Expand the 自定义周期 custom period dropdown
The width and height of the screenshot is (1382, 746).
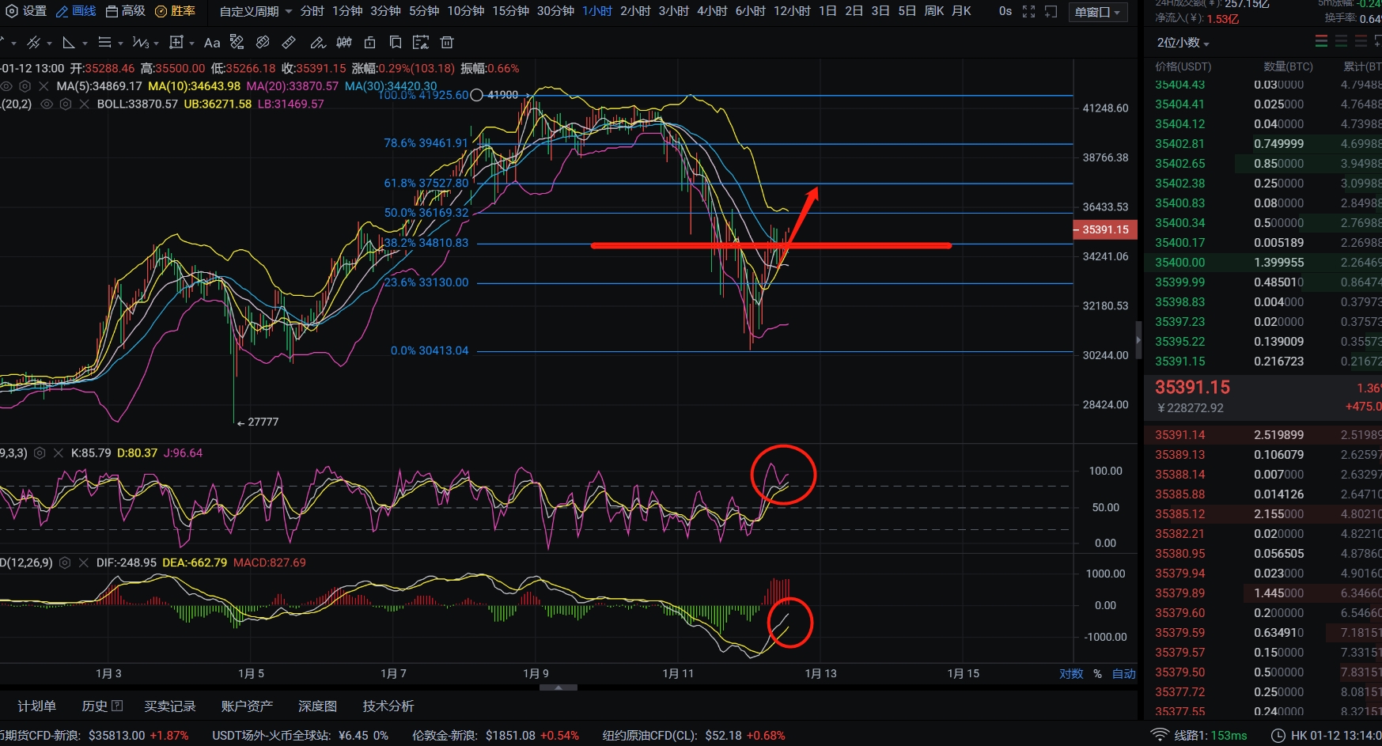(x=256, y=11)
